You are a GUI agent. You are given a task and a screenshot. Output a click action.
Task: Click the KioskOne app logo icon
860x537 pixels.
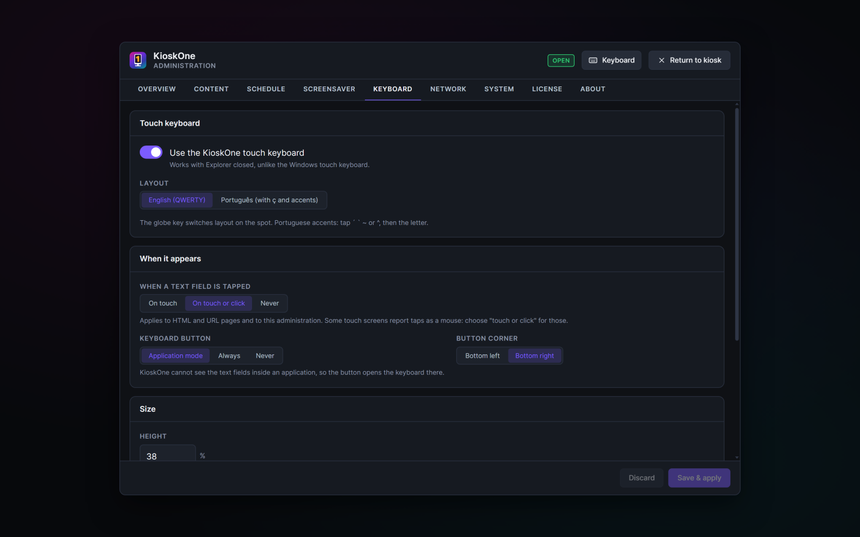pyautogui.click(x=138, y=60)
